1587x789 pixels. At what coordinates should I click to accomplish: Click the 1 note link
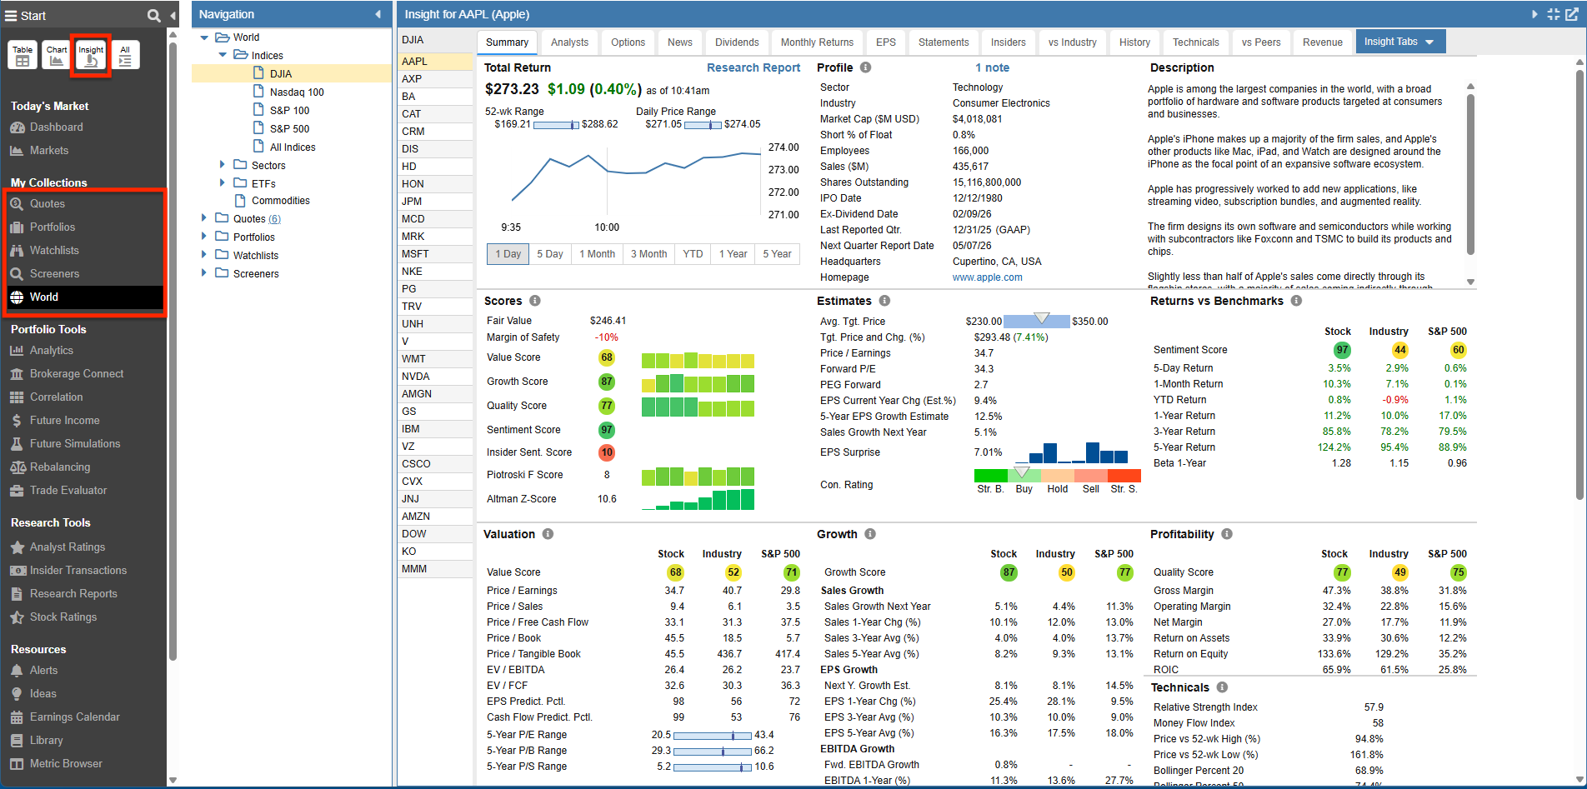click(x=992, y=67)
